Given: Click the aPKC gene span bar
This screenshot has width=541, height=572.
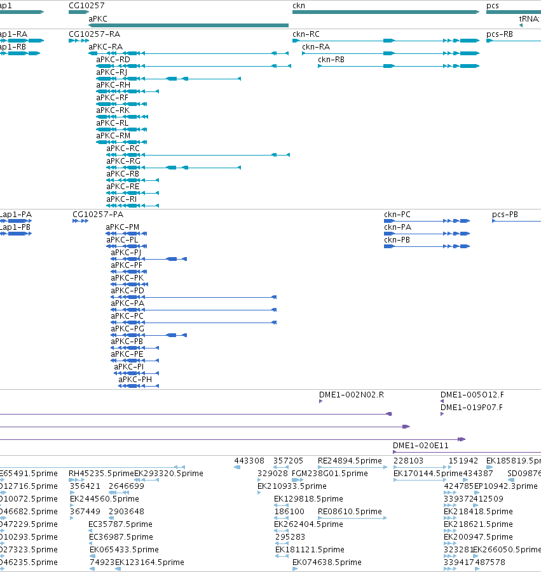Looking at the screenshot, I should (188, 25).
